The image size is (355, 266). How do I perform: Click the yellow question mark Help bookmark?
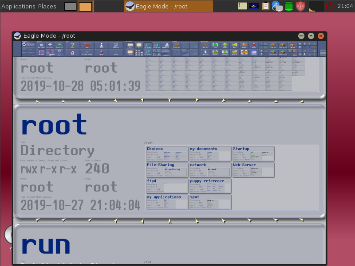(73, 45)
